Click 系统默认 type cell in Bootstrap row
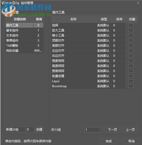142x145 pixels. click(x=103, y=86)
